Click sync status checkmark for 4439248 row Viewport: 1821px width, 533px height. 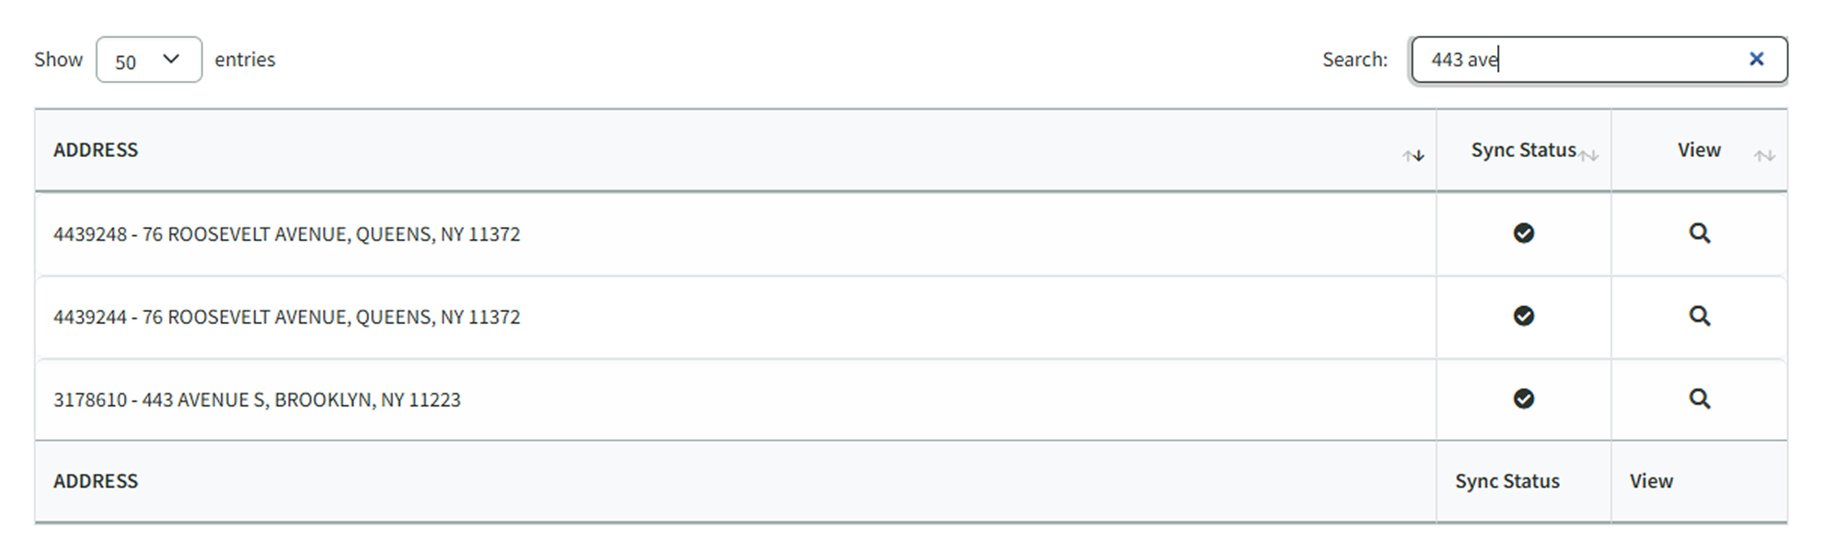coord(1523,234)
